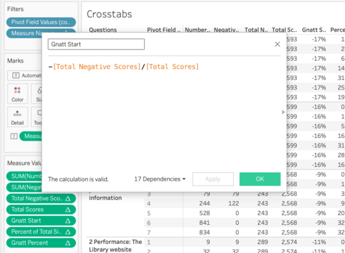This screenshot has width=345, height=253.
Task: Select the Pivot Field Values filter pill
Action: coord(41,22)
